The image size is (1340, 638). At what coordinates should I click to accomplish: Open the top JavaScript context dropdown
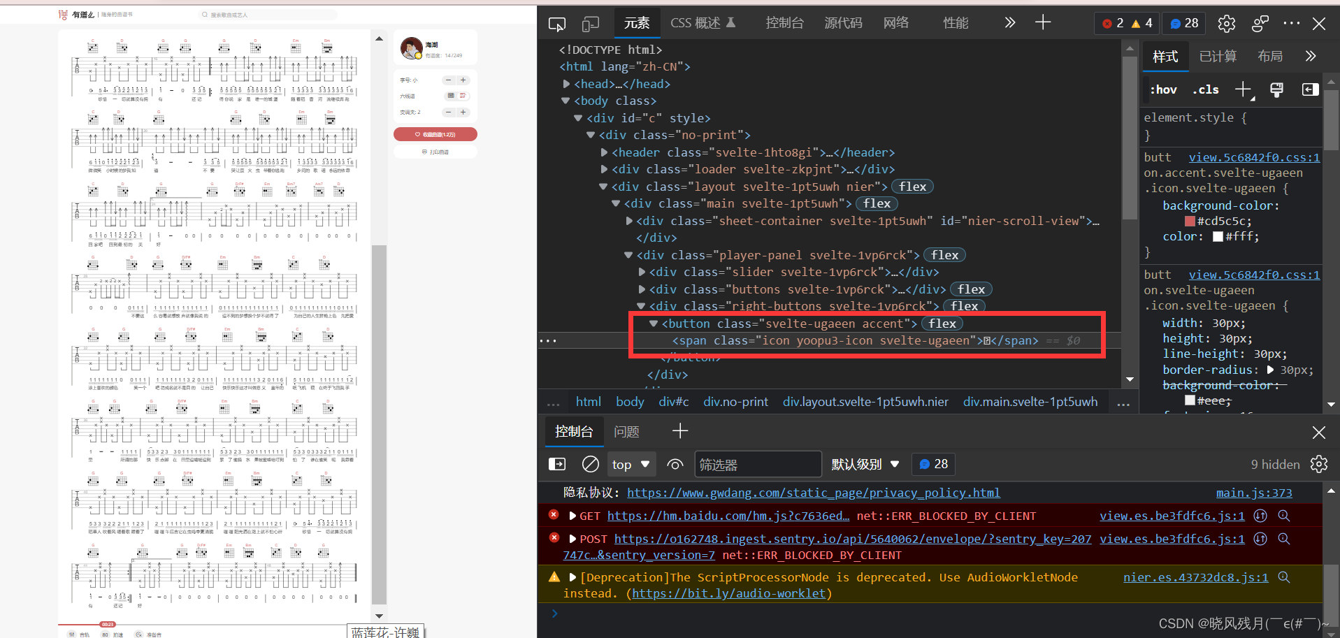[631, 464]
